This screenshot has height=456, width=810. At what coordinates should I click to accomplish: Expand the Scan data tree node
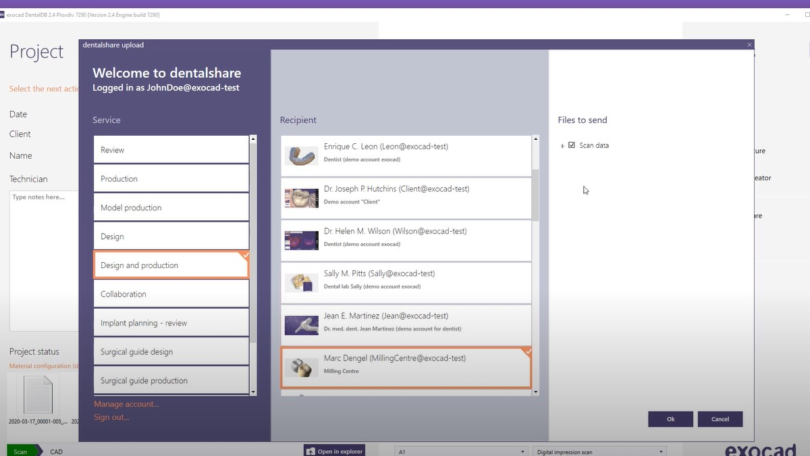[562, 146]
